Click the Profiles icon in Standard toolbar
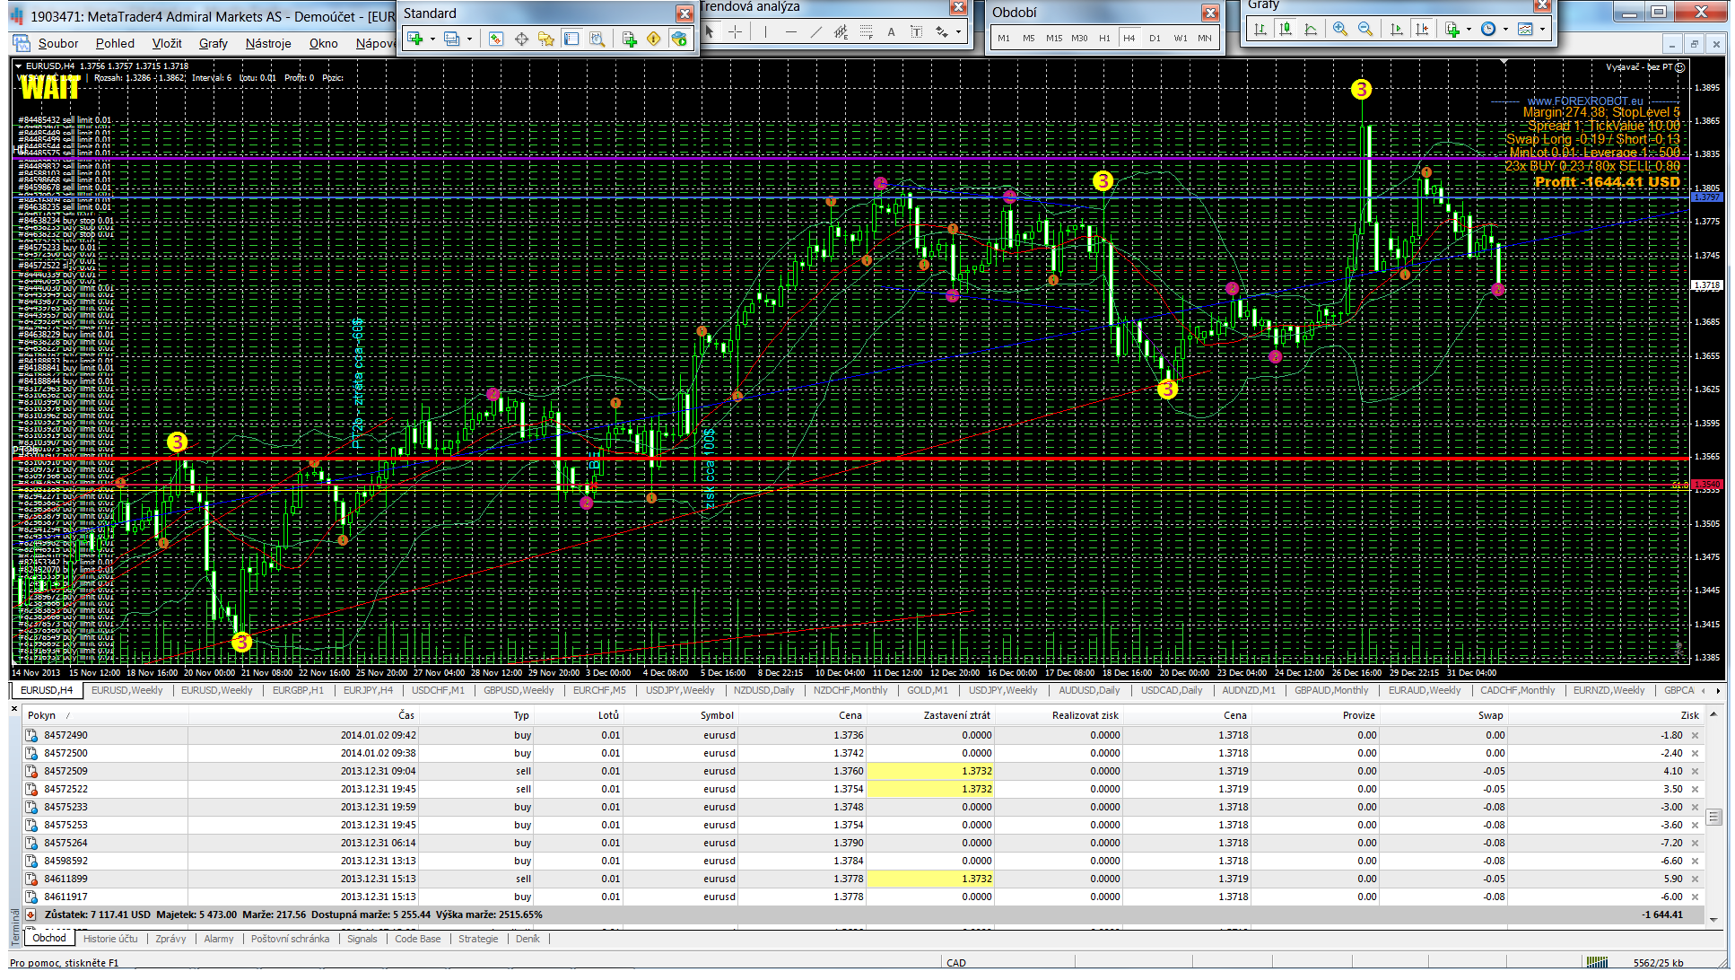The width and height of the screenshot is (1735, 980). [x=451, y=39]
